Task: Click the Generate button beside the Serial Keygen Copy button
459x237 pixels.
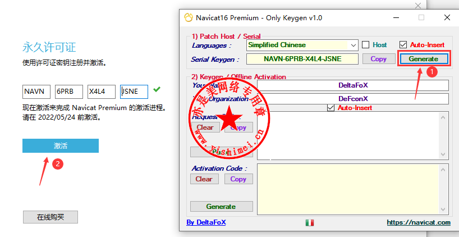Action: [423, 59]
